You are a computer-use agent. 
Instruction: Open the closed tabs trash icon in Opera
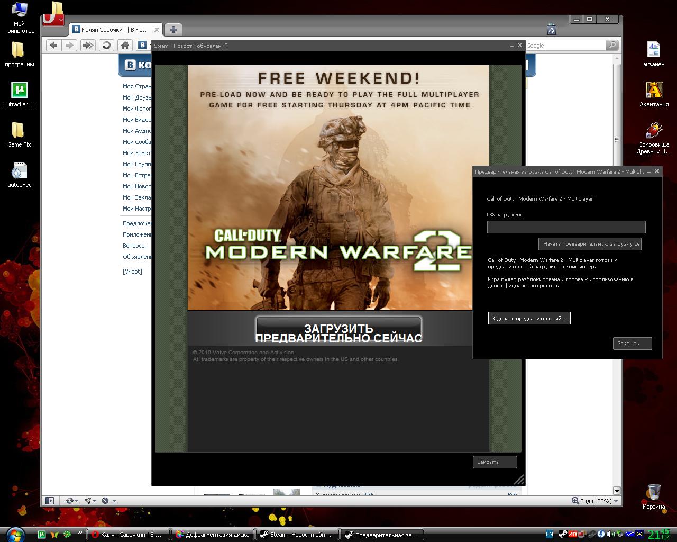[x=551, y=29]
